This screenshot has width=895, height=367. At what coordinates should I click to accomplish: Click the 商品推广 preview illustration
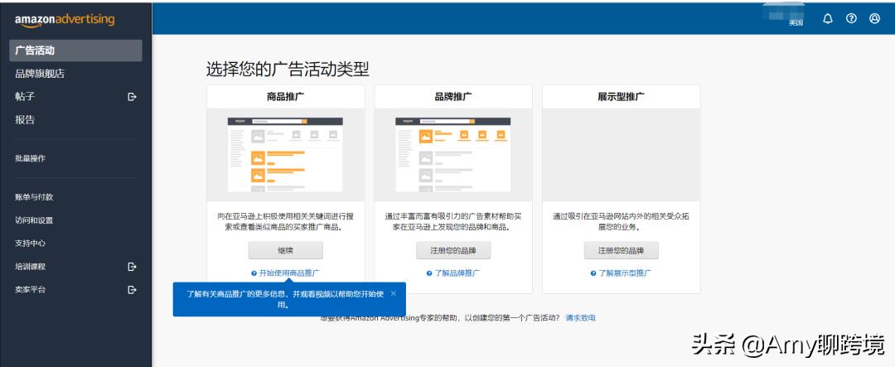(285, 155)
